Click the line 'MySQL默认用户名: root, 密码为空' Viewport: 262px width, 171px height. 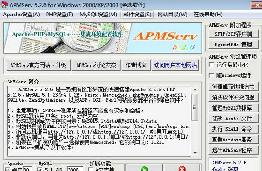53,116
